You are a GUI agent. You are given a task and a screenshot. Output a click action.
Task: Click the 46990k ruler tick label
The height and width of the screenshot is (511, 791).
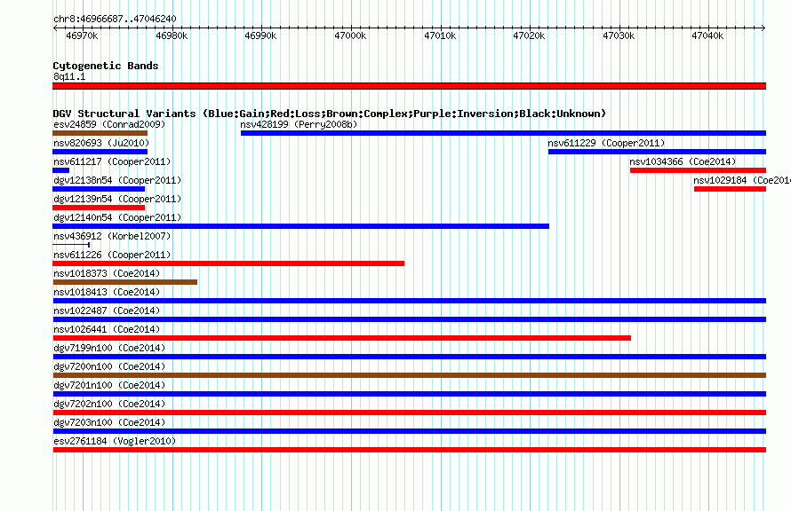[x=260, y=35]
